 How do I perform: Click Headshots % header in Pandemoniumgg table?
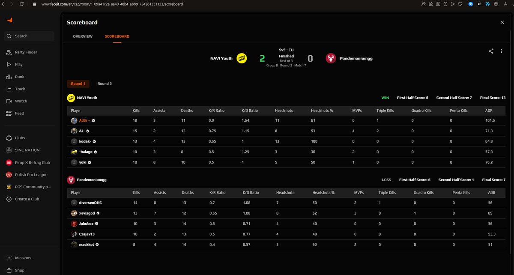point(323,193)
